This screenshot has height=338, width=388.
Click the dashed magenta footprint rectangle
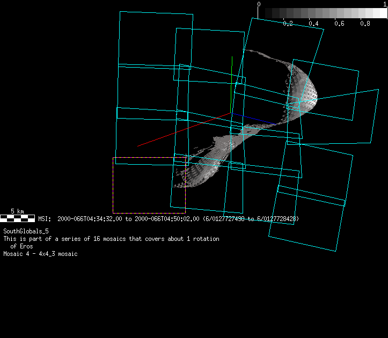(x=113, y=185)
